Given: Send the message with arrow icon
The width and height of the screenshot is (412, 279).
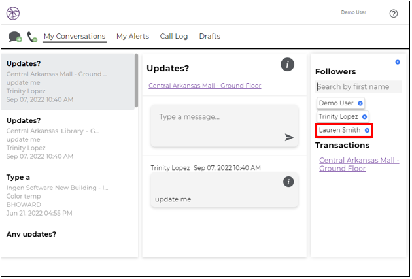Looking at the screenshot, I should pos(289,137).
